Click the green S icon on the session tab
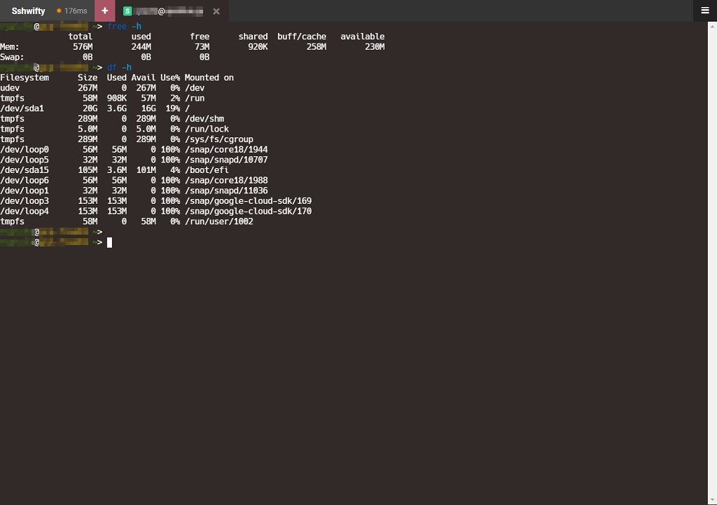 coord(127,11)
